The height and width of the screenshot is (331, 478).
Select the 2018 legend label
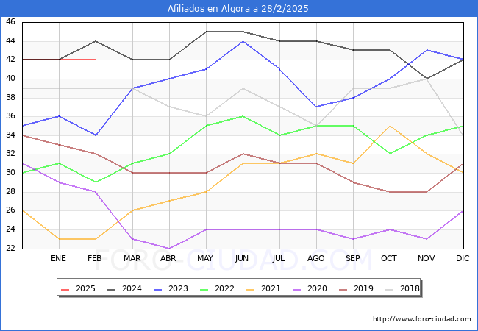point(410,288)
